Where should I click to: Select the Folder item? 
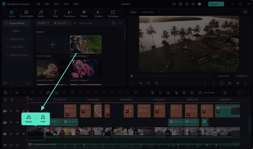[16, 31]
